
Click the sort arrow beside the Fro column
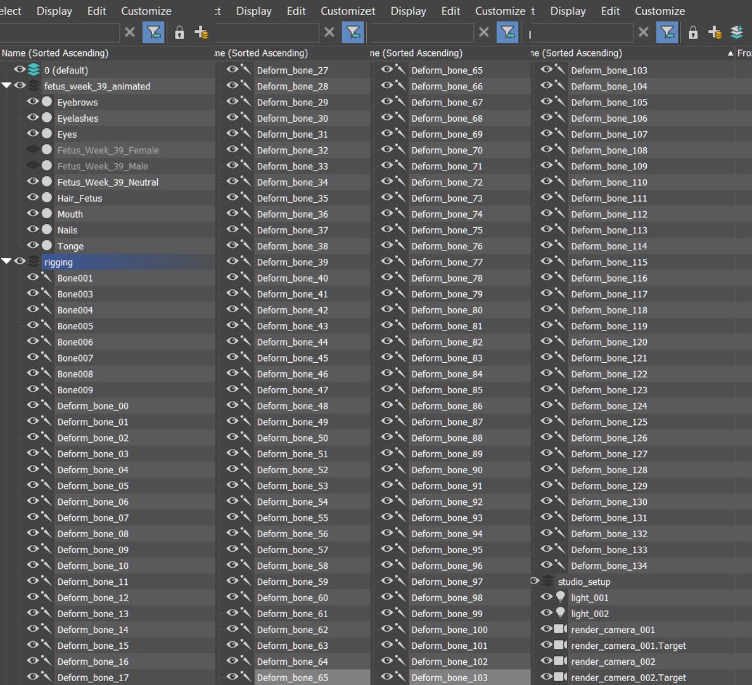730,53
